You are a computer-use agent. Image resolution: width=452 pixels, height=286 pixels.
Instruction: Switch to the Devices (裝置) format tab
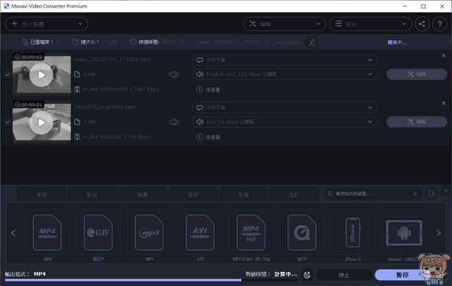pyautogui.click(x=143, y=195)
